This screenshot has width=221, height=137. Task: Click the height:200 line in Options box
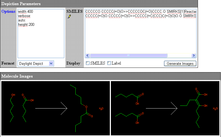(26, 25)
